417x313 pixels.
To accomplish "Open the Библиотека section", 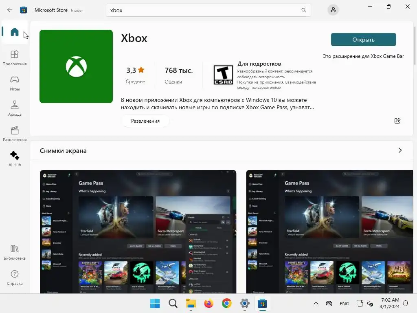I will click(15, 253).
